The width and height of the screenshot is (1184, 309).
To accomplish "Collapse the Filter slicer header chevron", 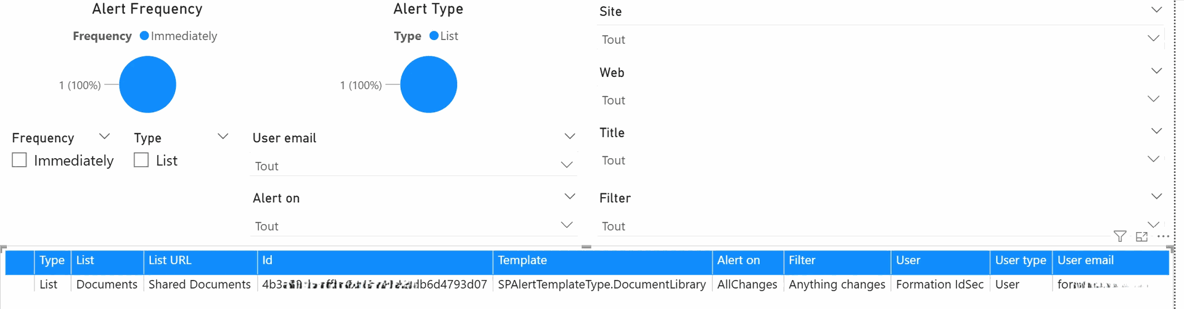I will 1156,196.
